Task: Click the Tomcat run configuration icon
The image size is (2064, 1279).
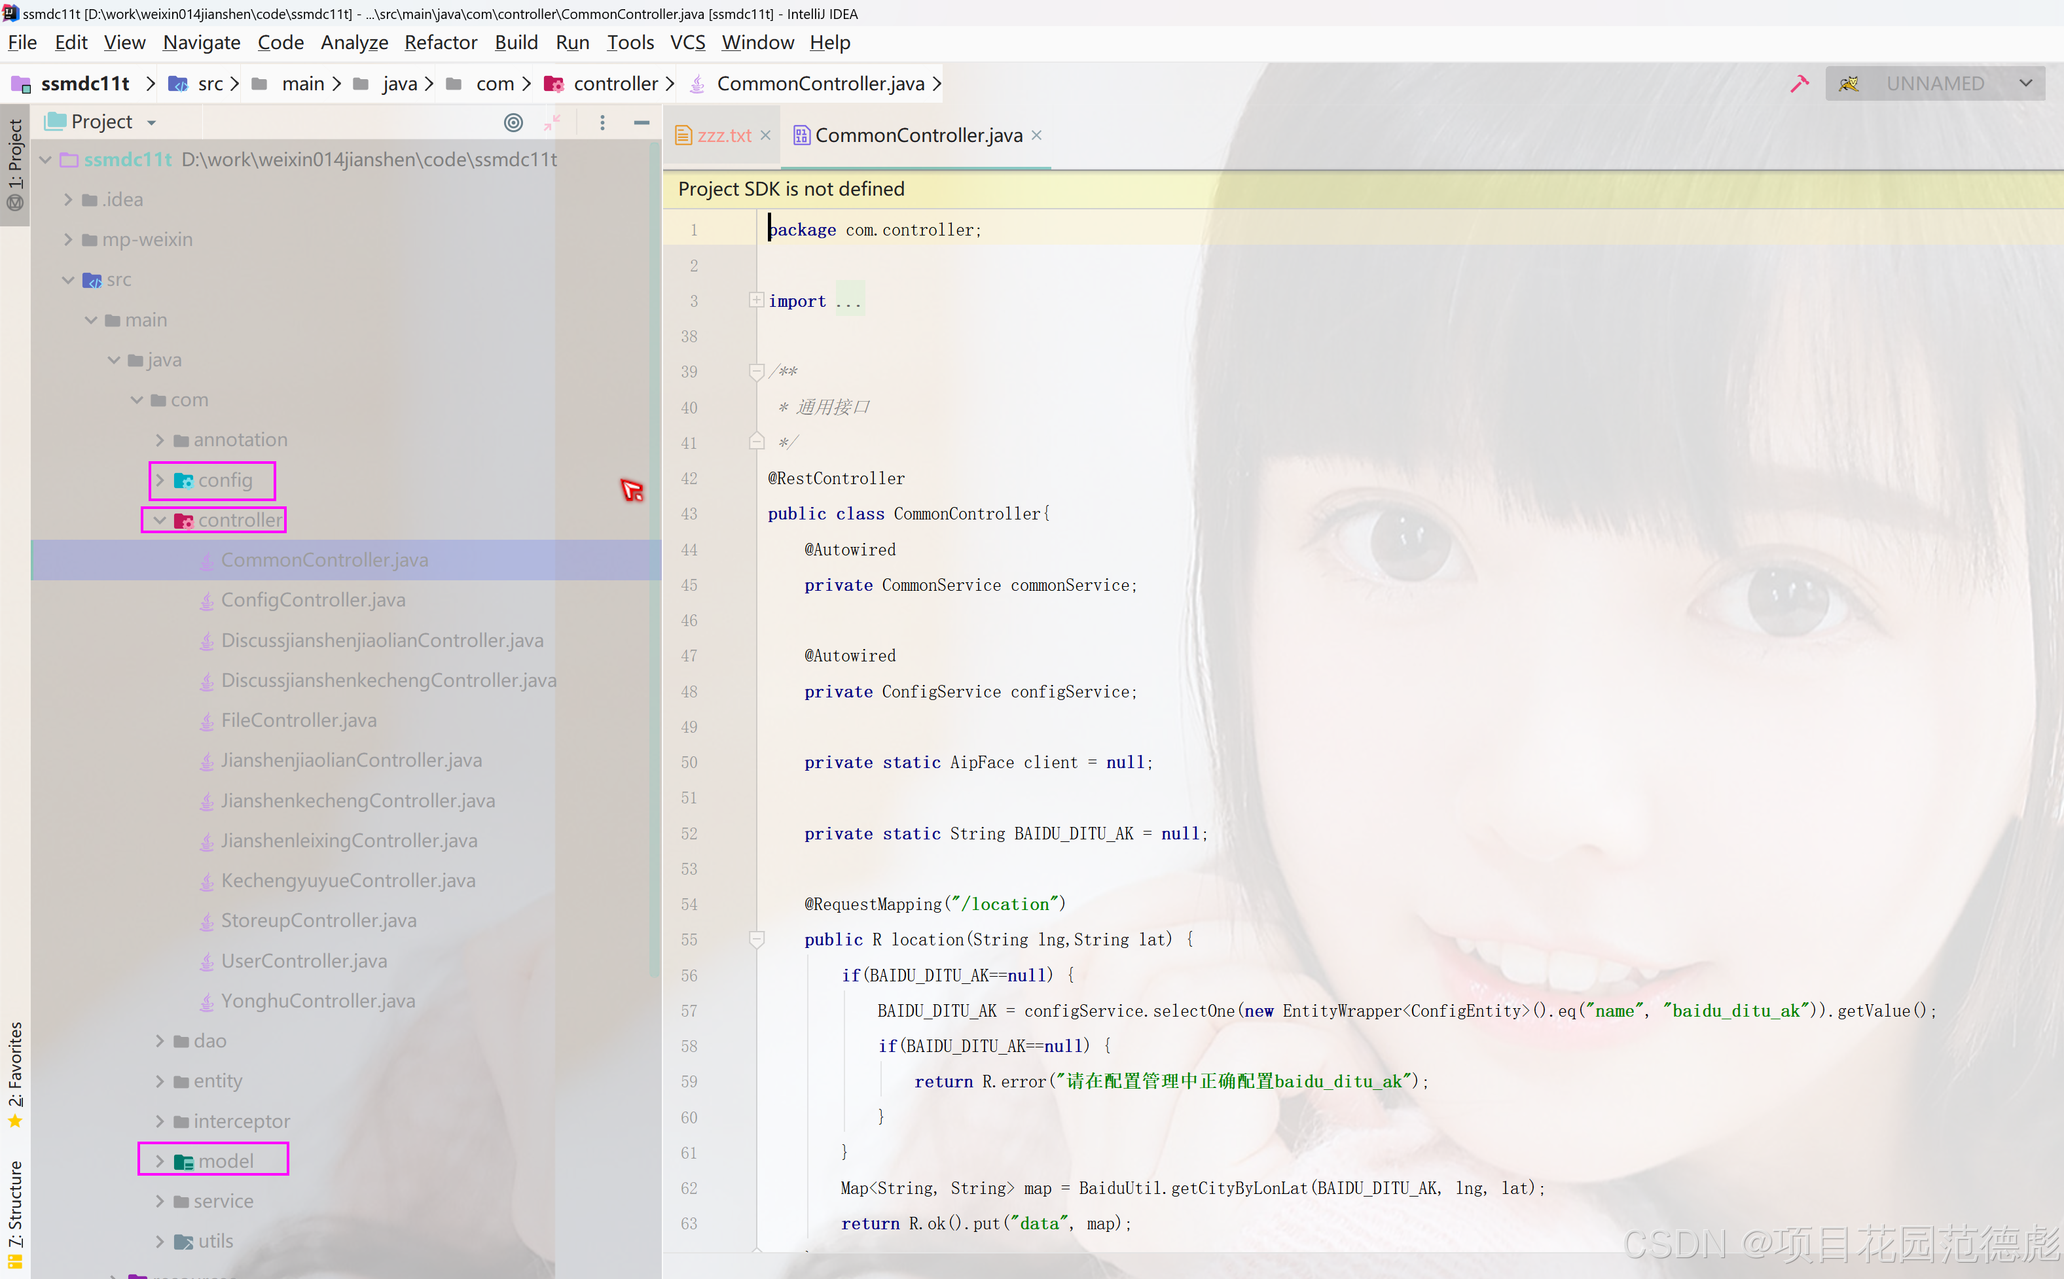Action: coord(1848,84)
